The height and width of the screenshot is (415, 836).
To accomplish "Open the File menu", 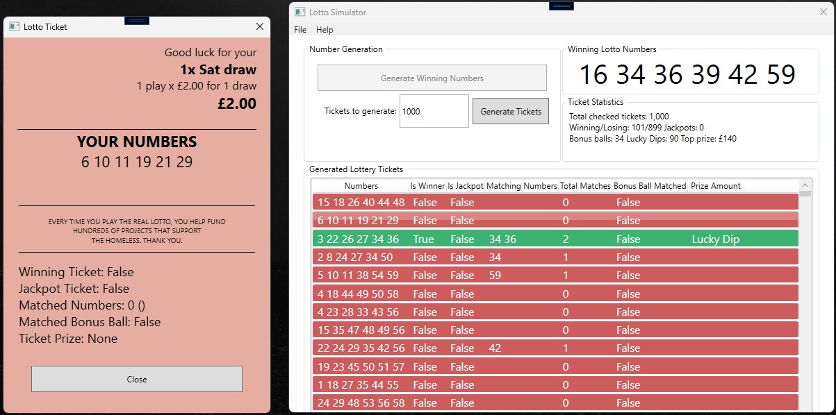I will [x=300, y=30].
